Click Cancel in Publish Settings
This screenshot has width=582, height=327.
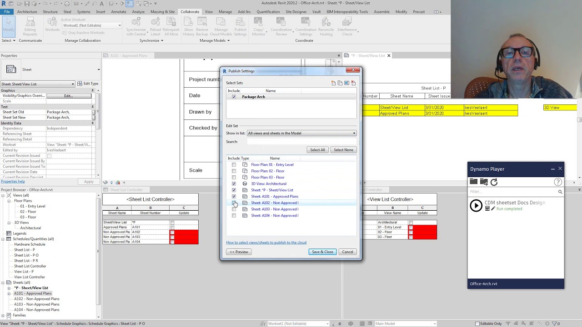[x=347, y=252]
